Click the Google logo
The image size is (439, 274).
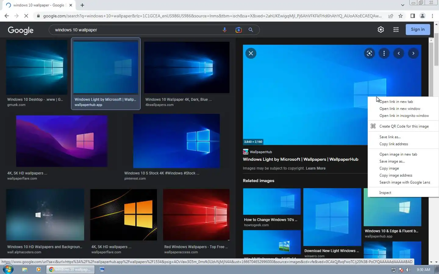coord(20,30)
